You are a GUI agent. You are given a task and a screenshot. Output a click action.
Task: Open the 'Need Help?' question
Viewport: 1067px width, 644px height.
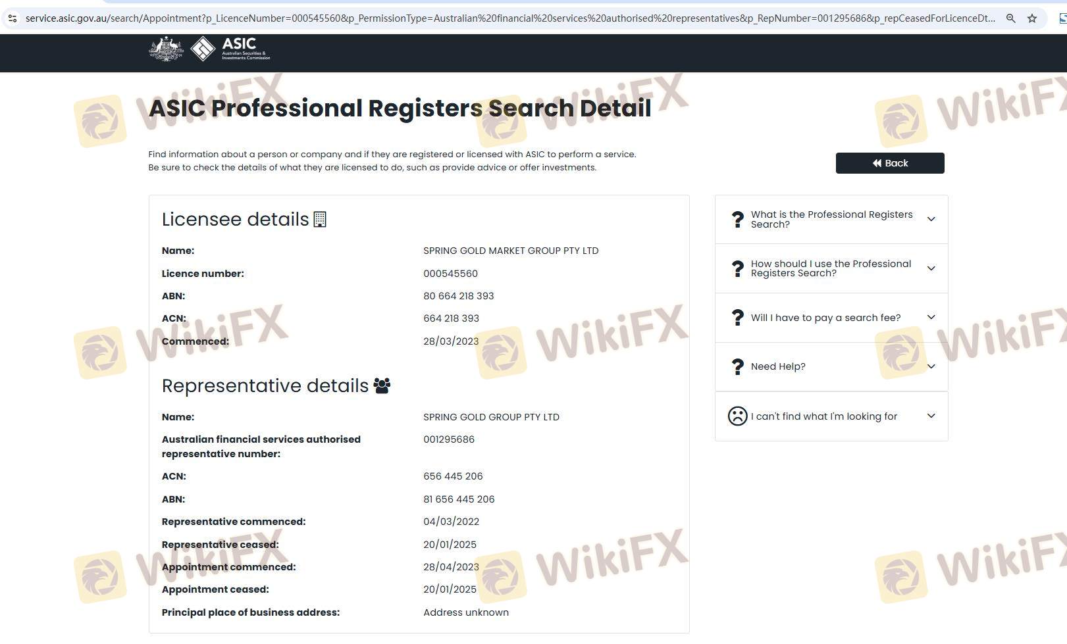(x=831, y=367)
